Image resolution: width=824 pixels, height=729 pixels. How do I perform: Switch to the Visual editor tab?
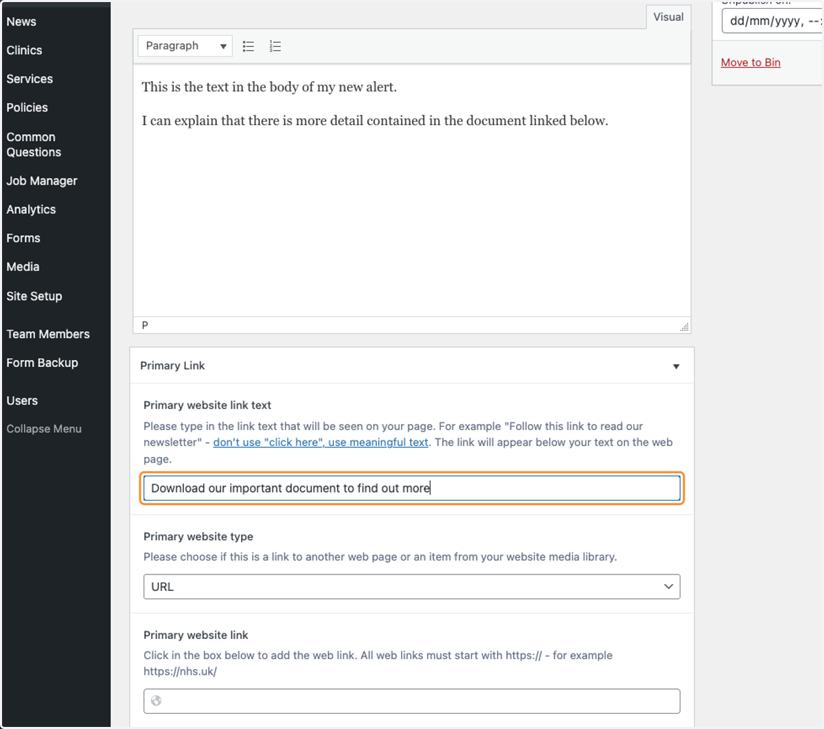(x=668, y=17)
